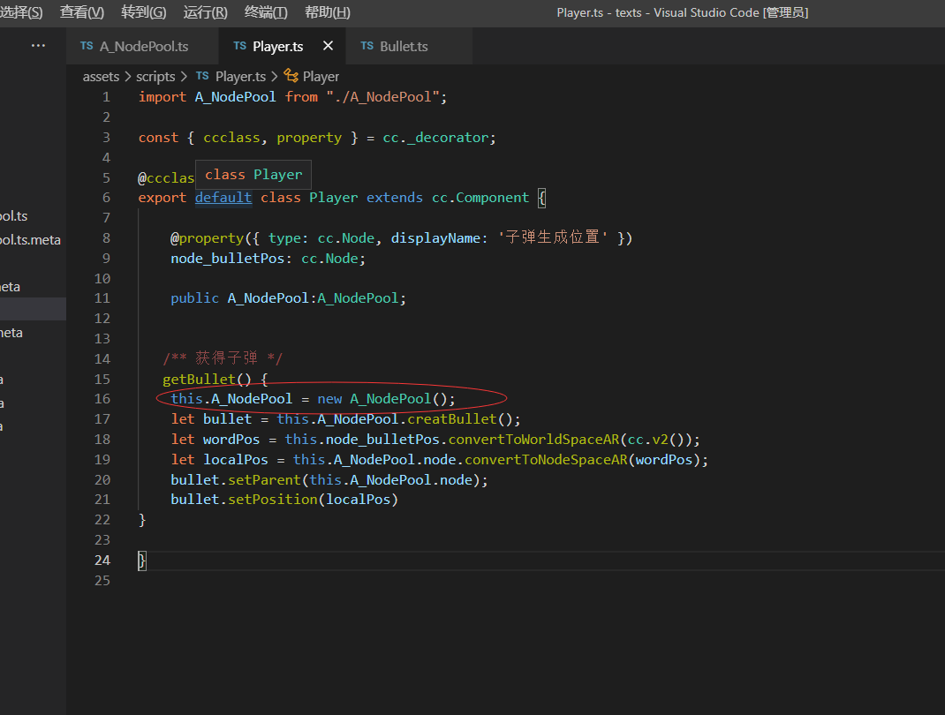Click 'getBullet()' method name
Screen dimensions: 945x715
pos(207,379)
